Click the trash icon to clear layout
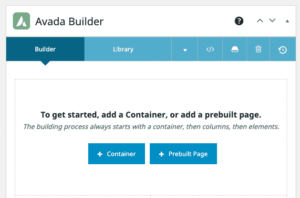This screenshot has height=198, width=300. tap(259, 49)
